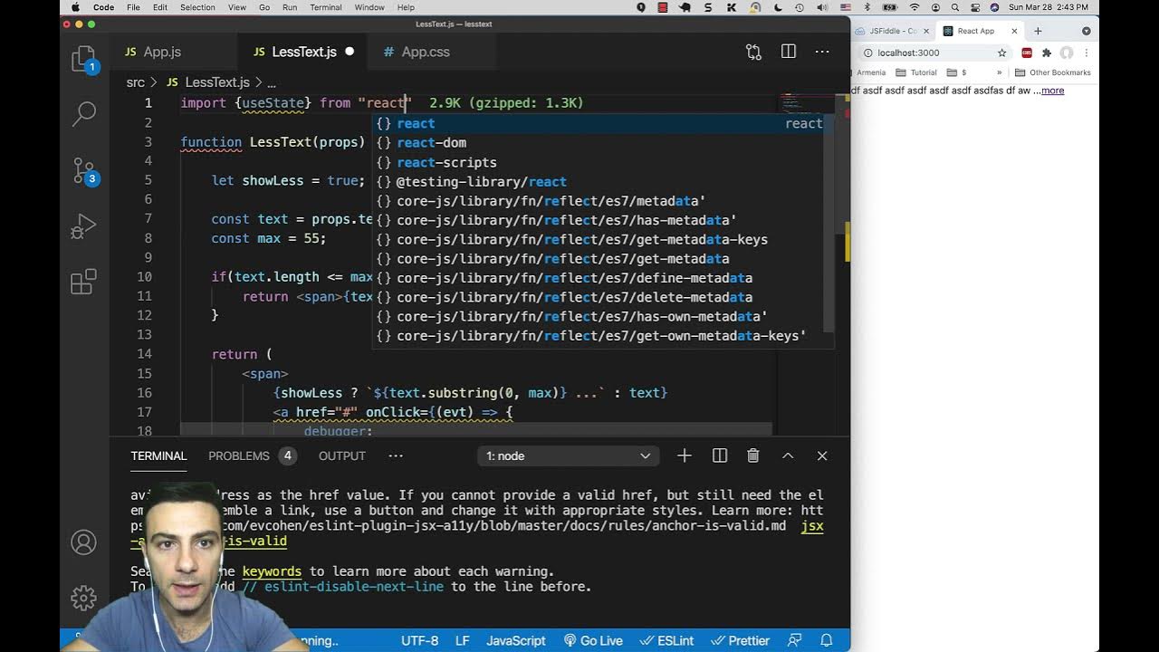Switch to the JSFiddle Chrome tab
The width and height of the screenshot is (1159, 652).
pyautogui.click(x=892, y=31)
